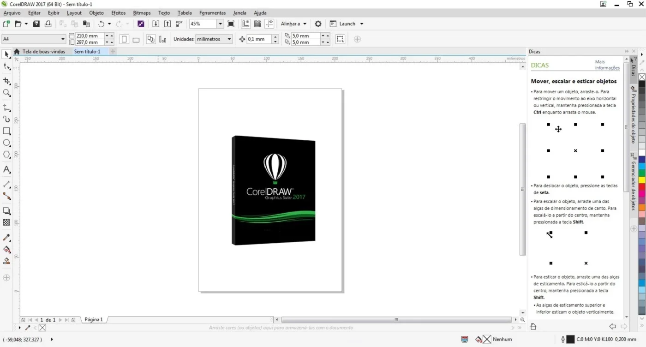646x347 pixels.
Task: Open the Launch button
Action: pyautogui.click(x=347, y=24)
